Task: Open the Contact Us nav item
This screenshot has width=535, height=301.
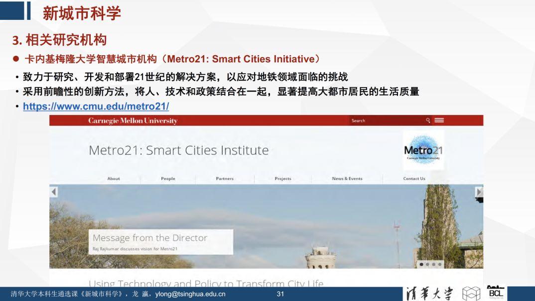Action: (414, 179)
